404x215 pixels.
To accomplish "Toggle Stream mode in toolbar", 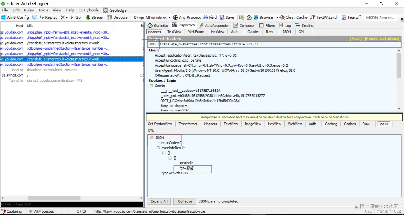I will [x=95, y=17].
